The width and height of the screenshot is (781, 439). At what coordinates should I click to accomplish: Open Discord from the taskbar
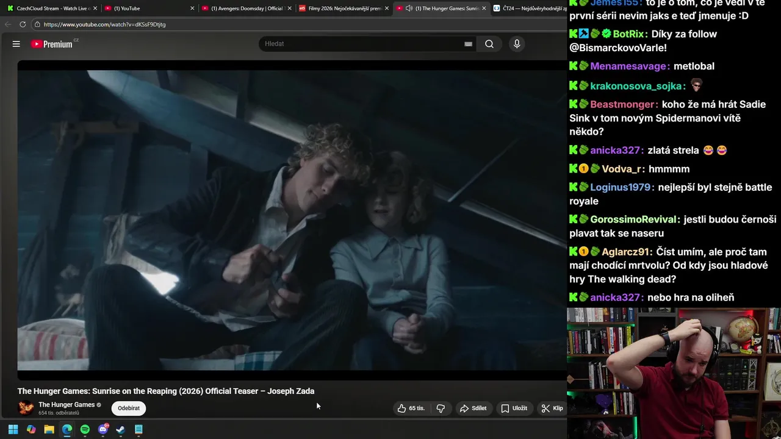103,429
